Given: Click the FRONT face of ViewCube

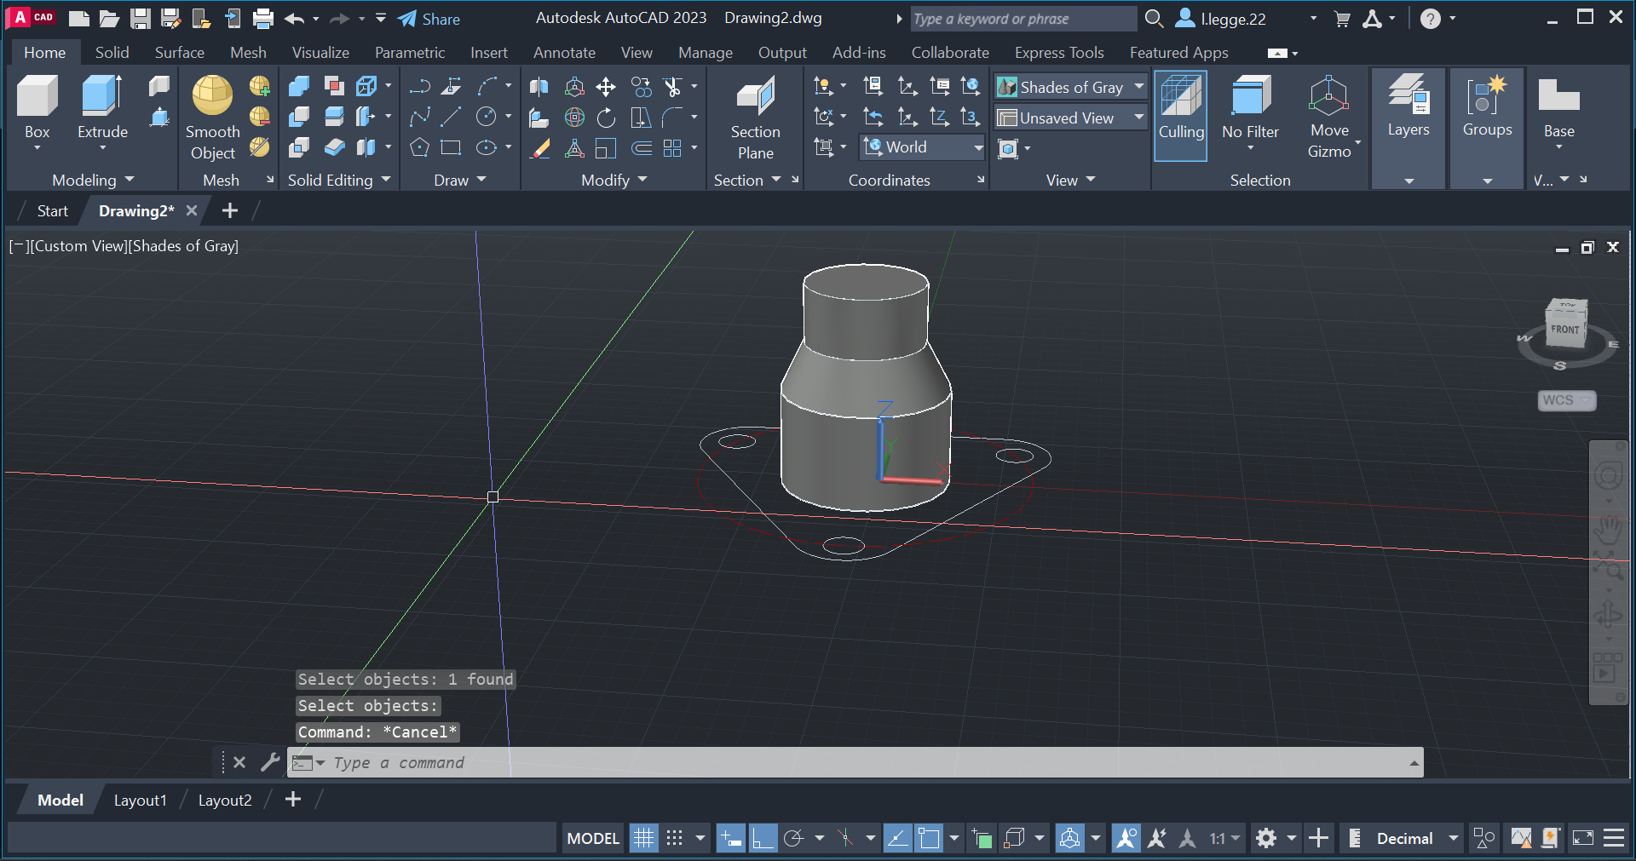Looking at the screenshot, I should click(x=1565, y=330).
